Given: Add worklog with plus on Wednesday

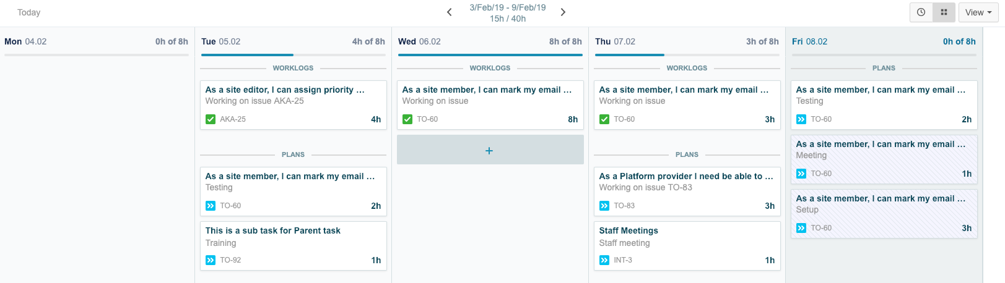Looking at the screenshot, I should [x=489, y=150].
